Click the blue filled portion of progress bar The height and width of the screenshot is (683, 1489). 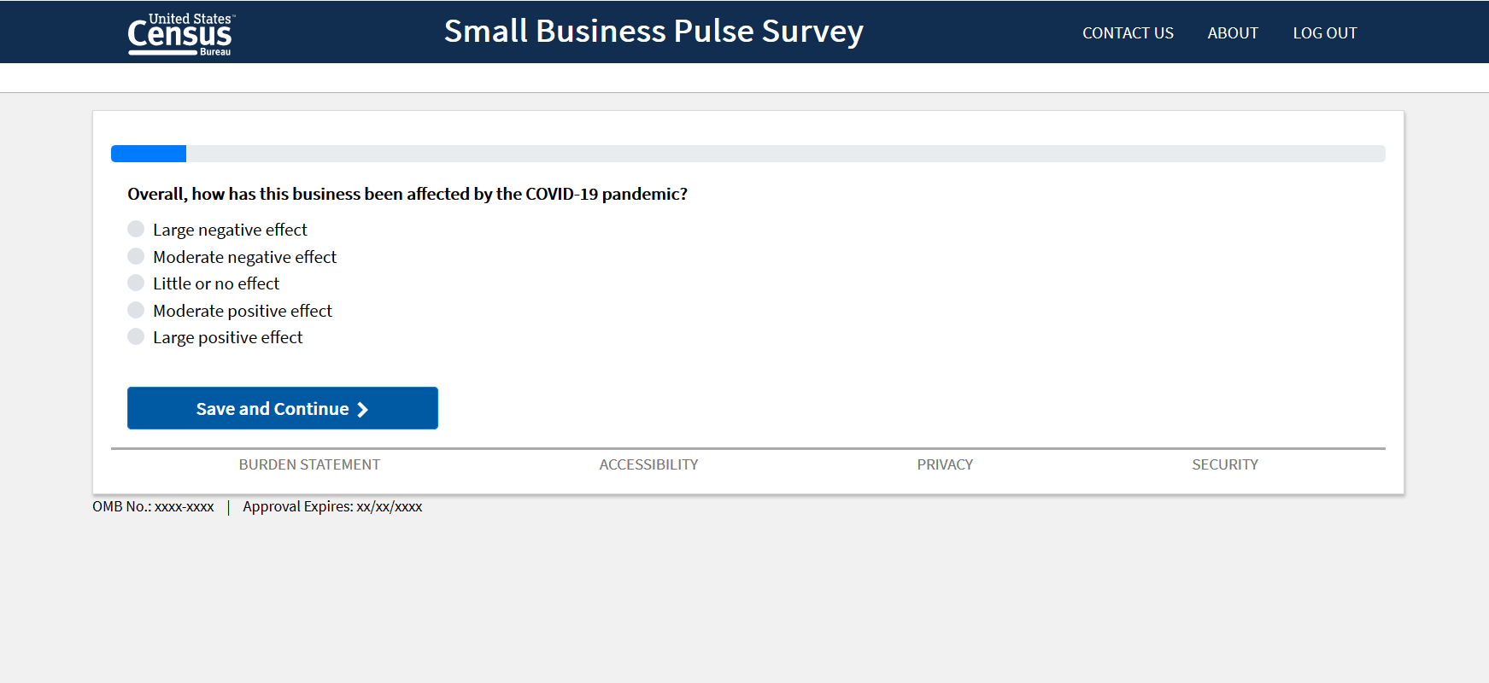point(149,154)
